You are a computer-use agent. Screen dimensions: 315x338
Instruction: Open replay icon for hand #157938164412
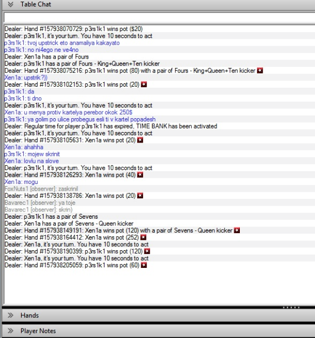[143, 237]
